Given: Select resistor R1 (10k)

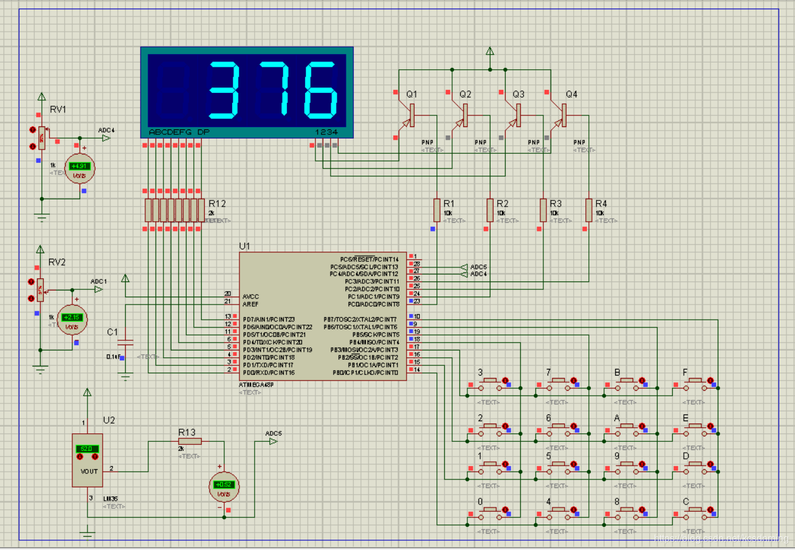Looking at the screenshot, I should (436, 210).
